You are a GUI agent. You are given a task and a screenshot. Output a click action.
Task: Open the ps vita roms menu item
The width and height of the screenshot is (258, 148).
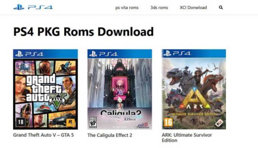(x=127, y=7)
